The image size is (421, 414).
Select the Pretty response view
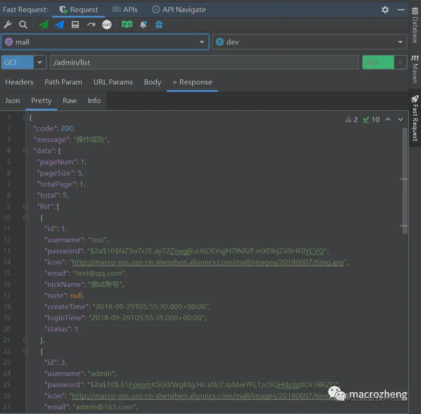pos(41,101)
